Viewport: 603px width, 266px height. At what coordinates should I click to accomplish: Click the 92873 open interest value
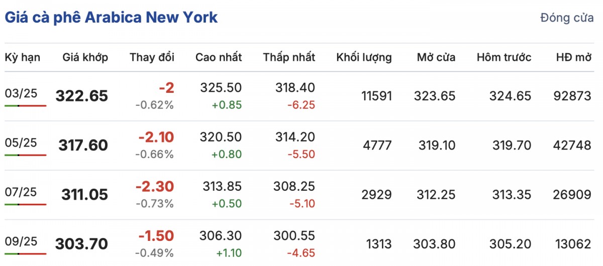click(x=573, y=96)
